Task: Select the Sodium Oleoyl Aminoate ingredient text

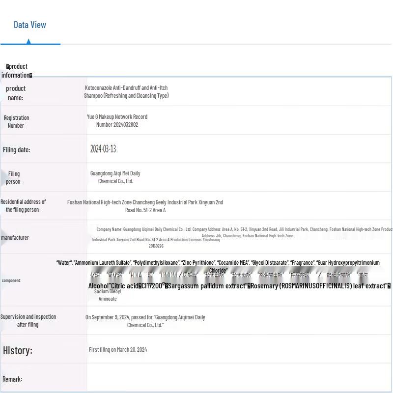Action: point(108,295)
